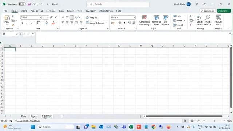The image size is (233, 131).
Task: Increase Decimal places
Action: (x=129, y=23)
